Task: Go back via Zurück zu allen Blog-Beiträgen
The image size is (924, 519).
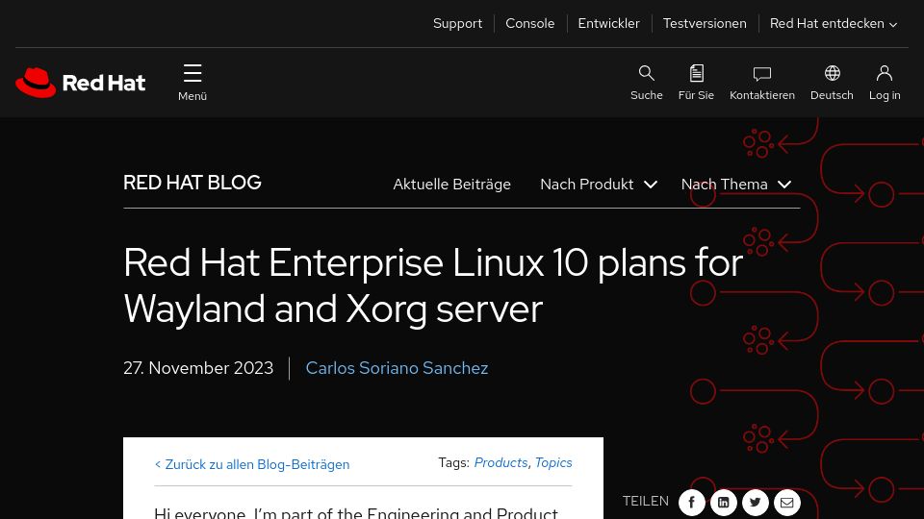Action: pyautogui.click(x=252, y=464)
